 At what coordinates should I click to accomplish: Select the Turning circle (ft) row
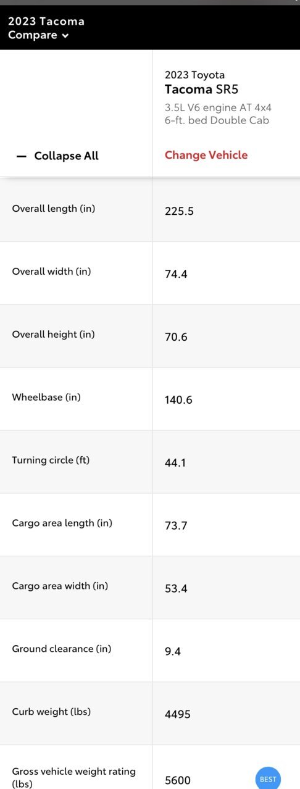[150, 462]
